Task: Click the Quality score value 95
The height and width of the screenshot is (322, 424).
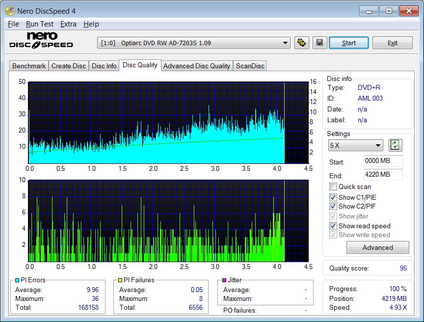Action: tap(403, 268)
